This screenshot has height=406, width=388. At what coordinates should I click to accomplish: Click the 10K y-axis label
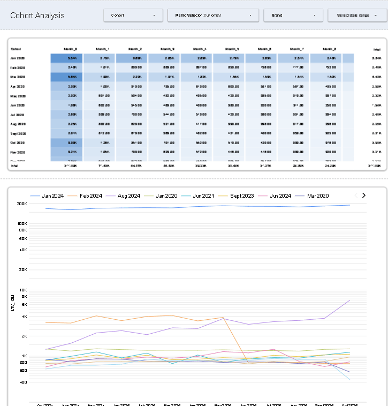pyautogui.click(x=23, y=290)
